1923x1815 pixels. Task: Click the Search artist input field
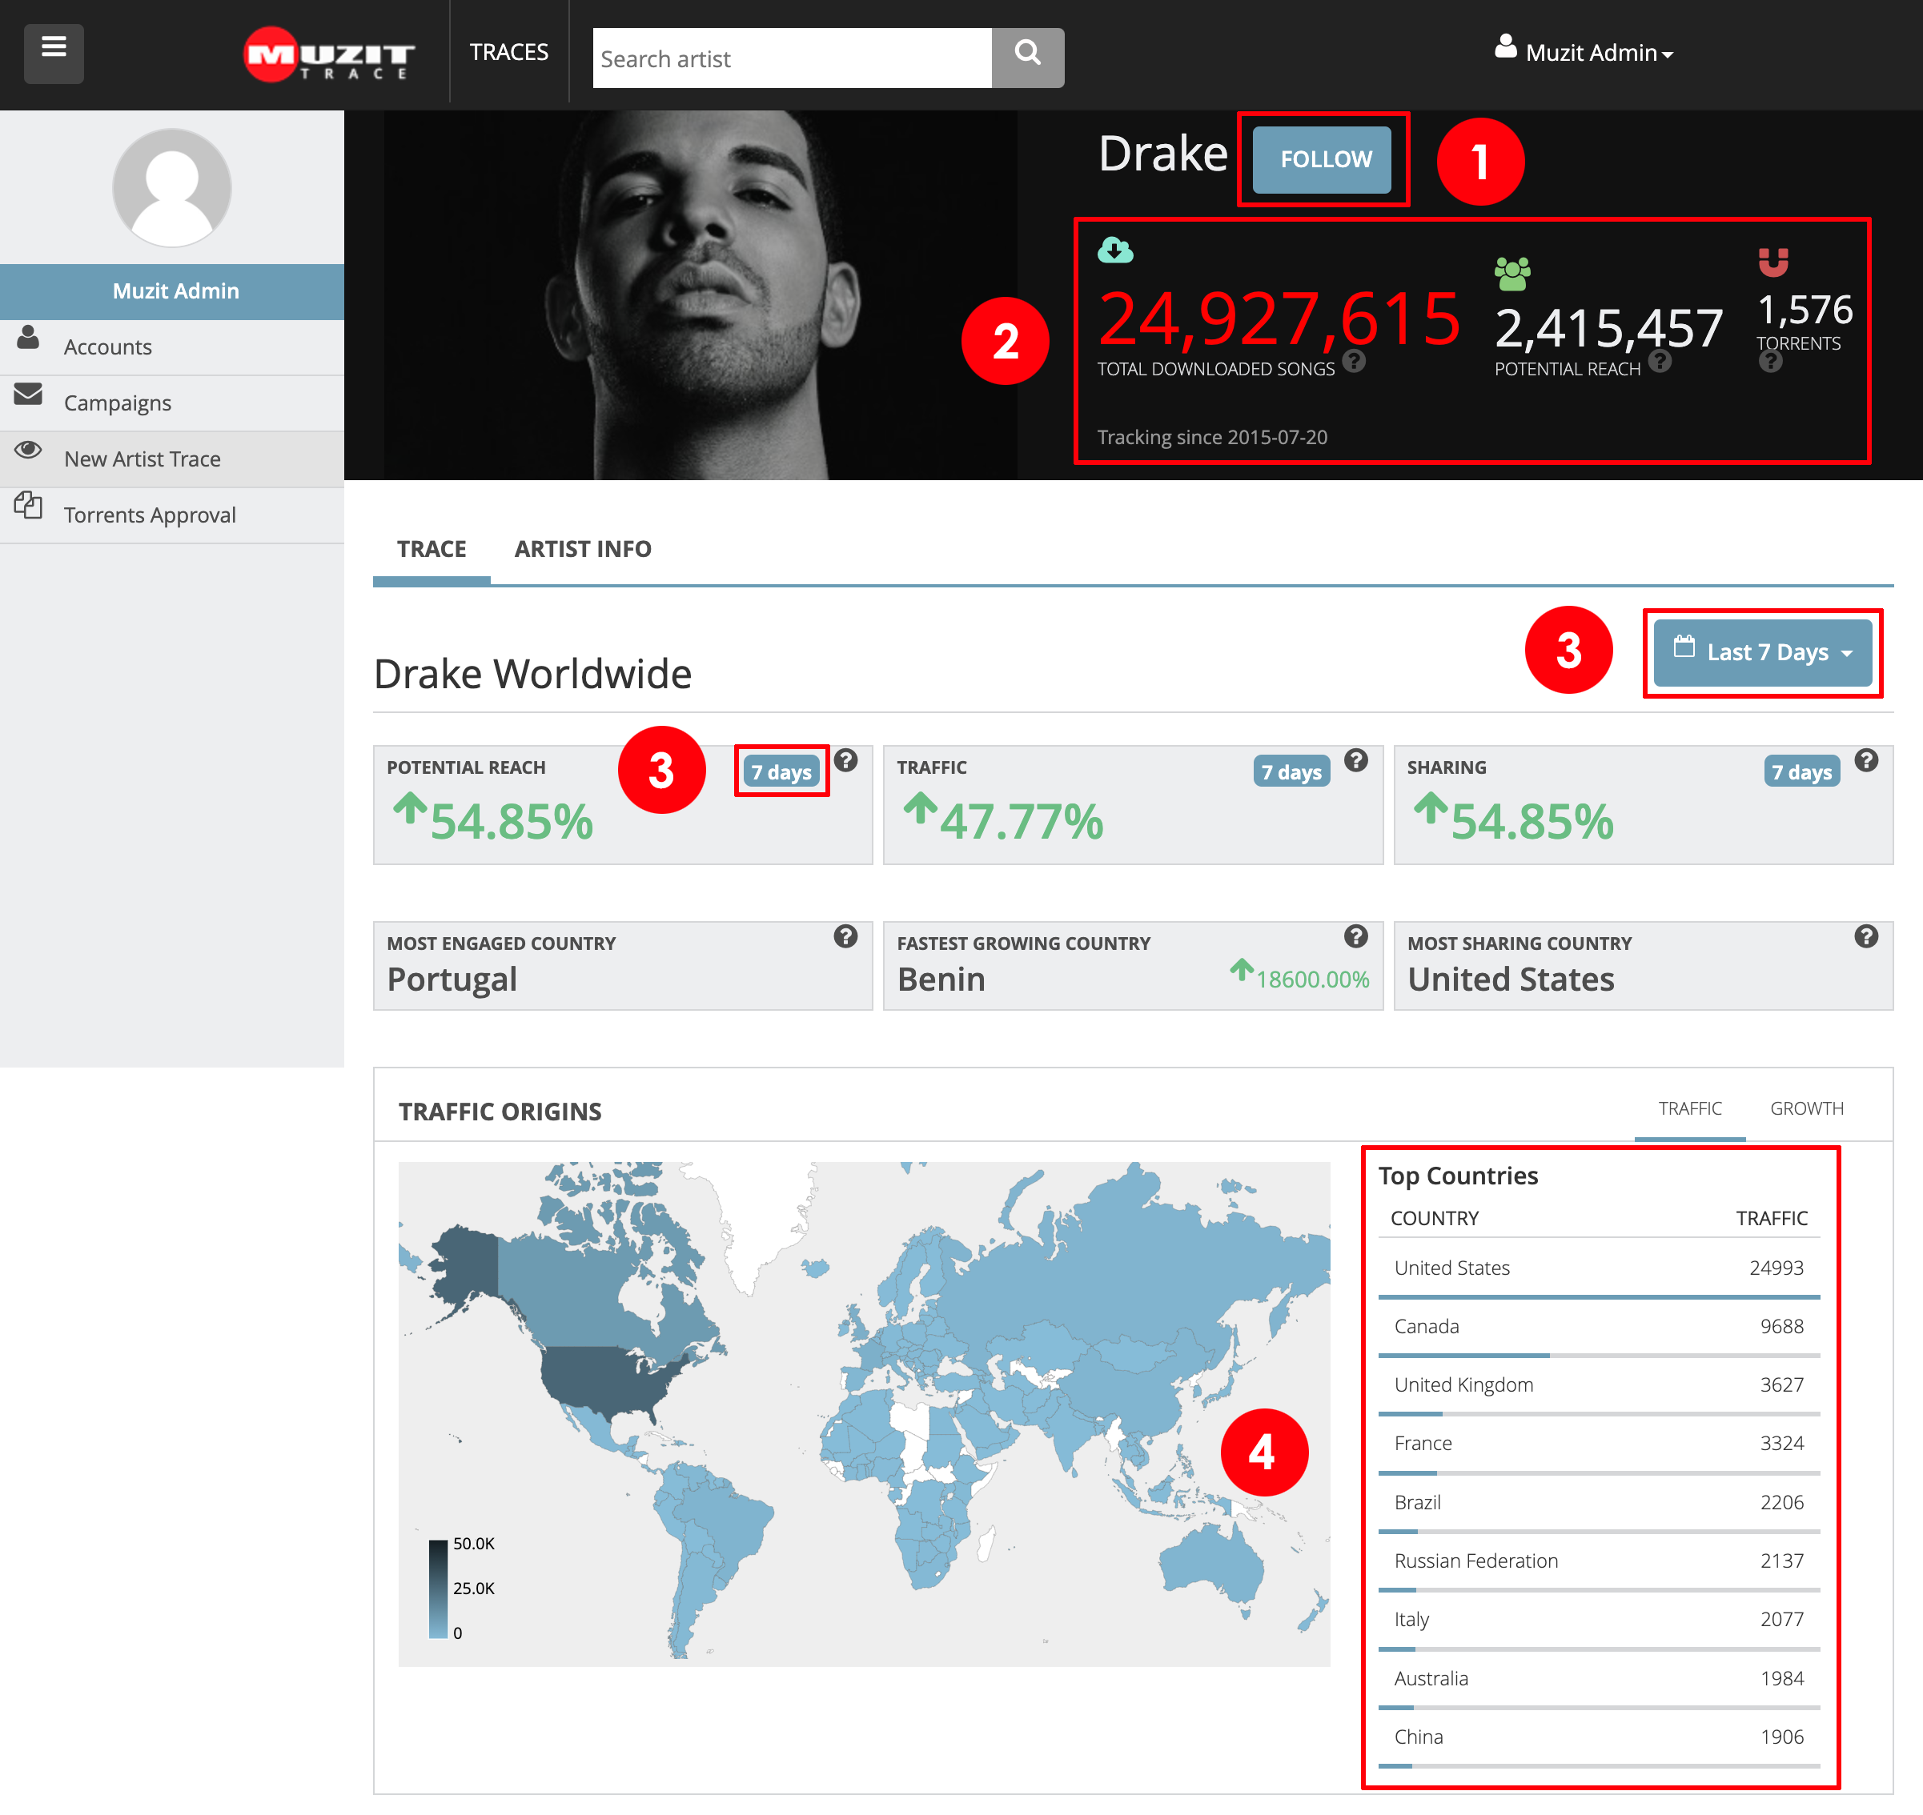pyautogui.click(x=792, y=58)
